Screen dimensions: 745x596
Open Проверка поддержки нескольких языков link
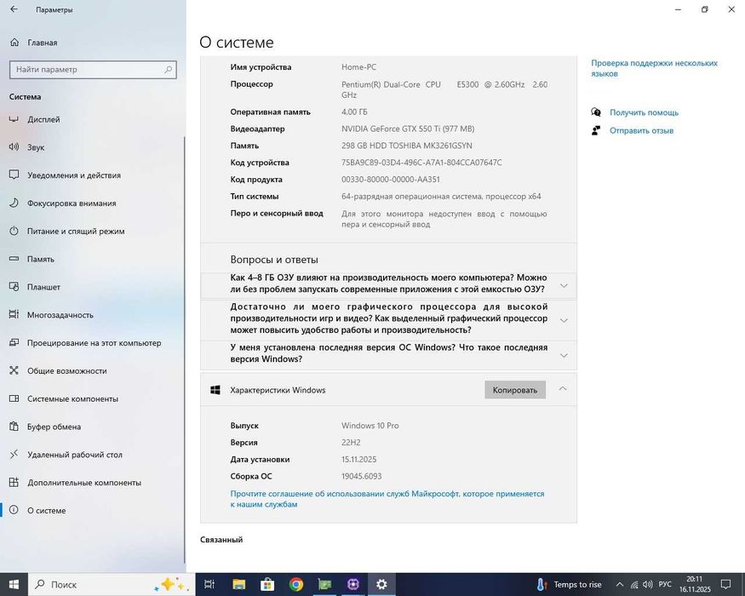tap(654, 68)
